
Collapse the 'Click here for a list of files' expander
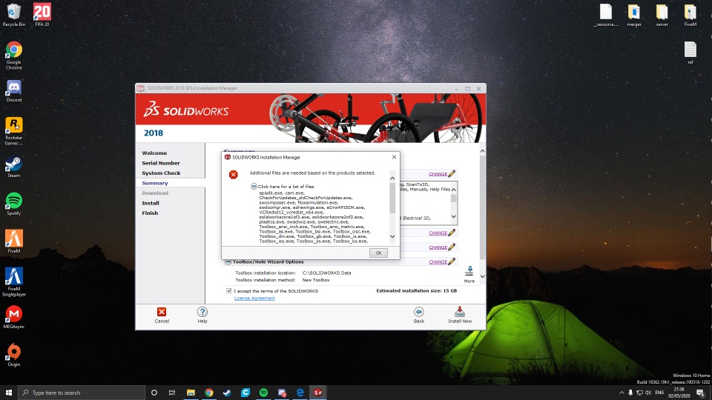pyautogui.click(x=254, y=187)
